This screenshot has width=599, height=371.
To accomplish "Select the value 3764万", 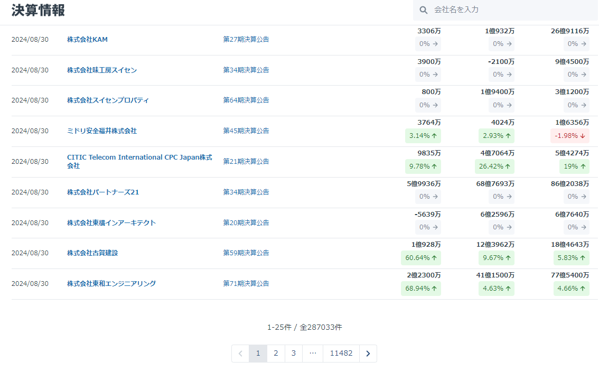I will pos(429,123).
